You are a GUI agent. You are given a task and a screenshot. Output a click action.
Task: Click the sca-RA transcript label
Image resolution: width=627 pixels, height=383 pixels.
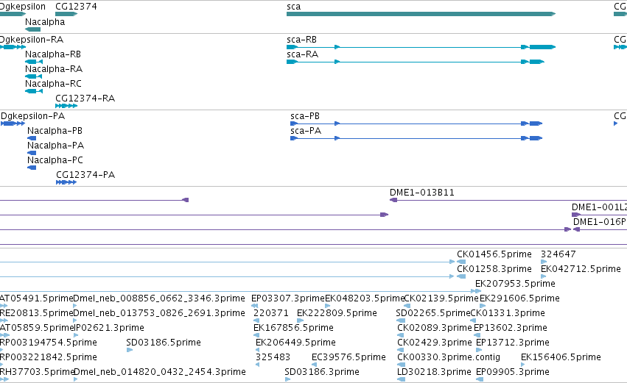coord(302,54)
